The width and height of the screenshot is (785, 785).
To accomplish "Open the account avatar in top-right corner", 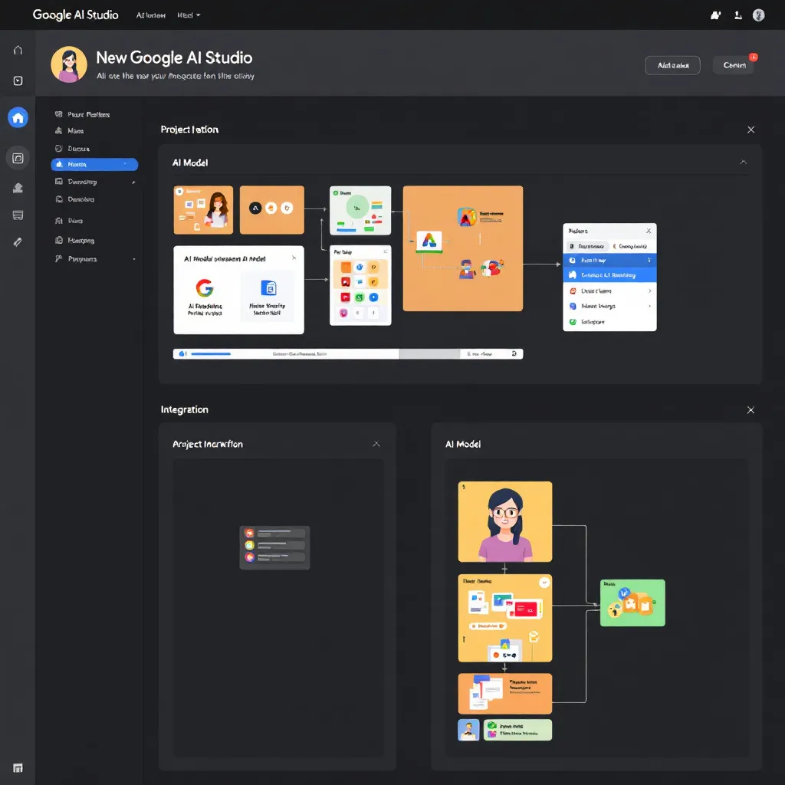I will 758,15.
